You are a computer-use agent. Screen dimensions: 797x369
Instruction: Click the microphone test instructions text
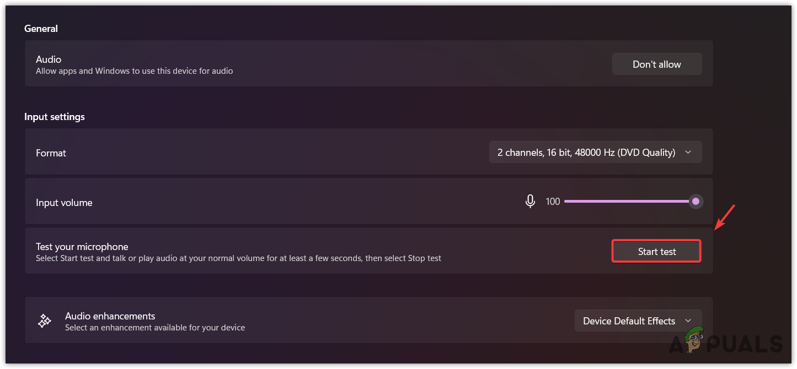238,258
